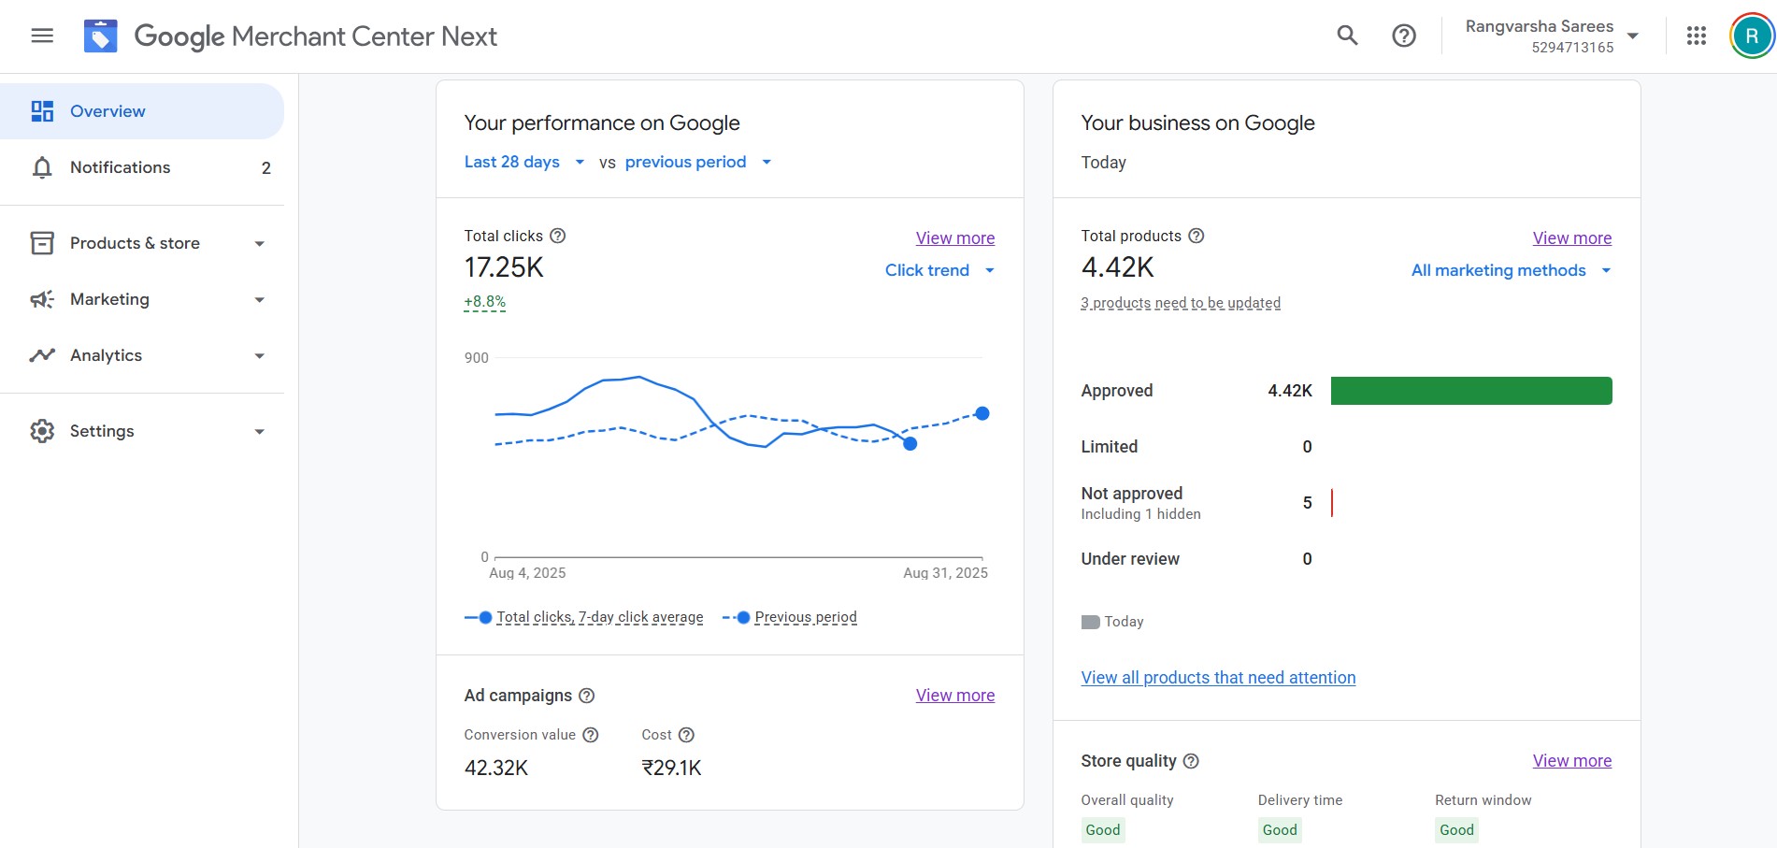
Task: Click Ad campaigns info icon
Action: pyautogui.click(x=586, y=696)
